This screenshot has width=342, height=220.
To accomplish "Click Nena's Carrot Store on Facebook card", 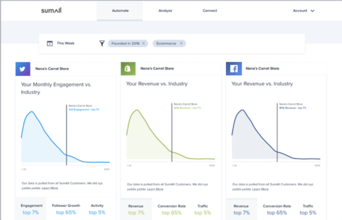I will pos(263,68).
